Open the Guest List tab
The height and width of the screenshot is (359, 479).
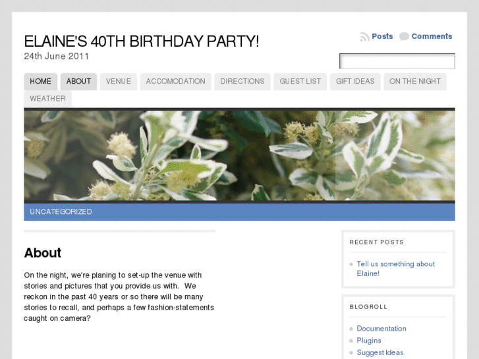300,82
